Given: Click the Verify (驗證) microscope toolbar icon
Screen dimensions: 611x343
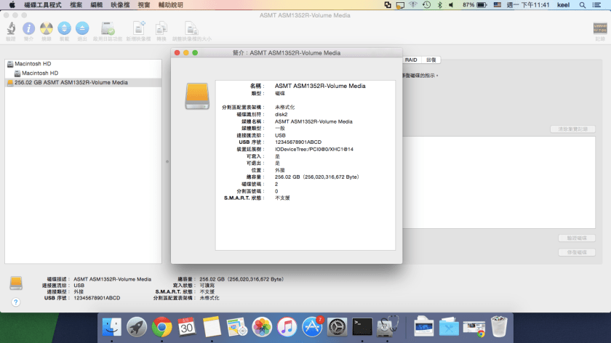Looking at the screenshot, I should [11, 29].
